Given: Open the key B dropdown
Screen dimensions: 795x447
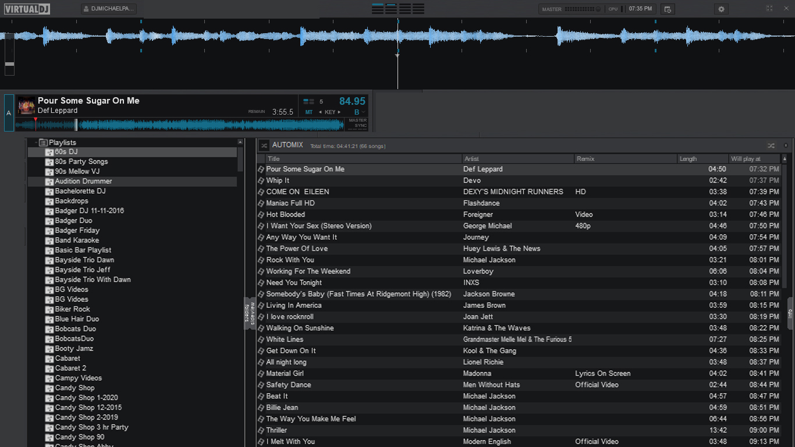Looking at the screenshot, I should [360, 112].
